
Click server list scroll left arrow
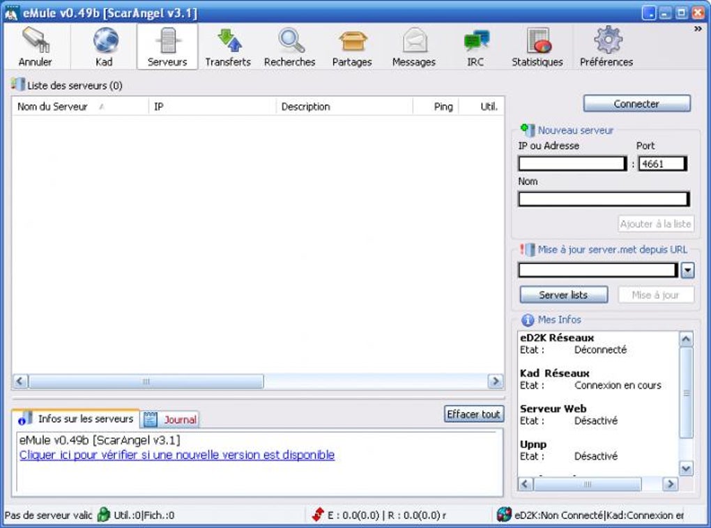(20, 381)
